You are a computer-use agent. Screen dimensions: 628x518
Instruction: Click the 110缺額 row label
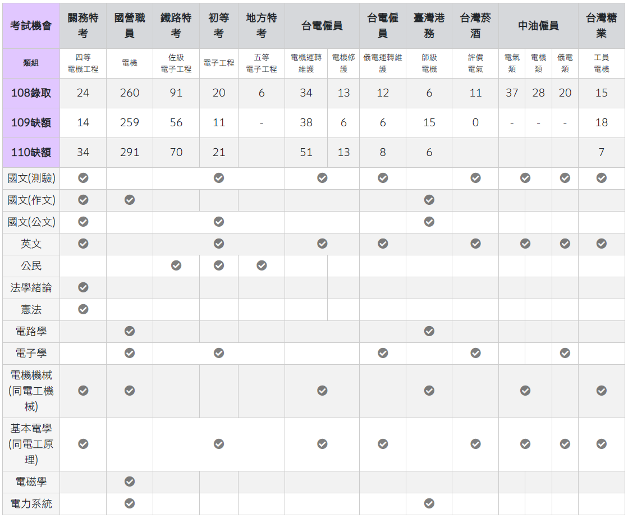[31, 152]
